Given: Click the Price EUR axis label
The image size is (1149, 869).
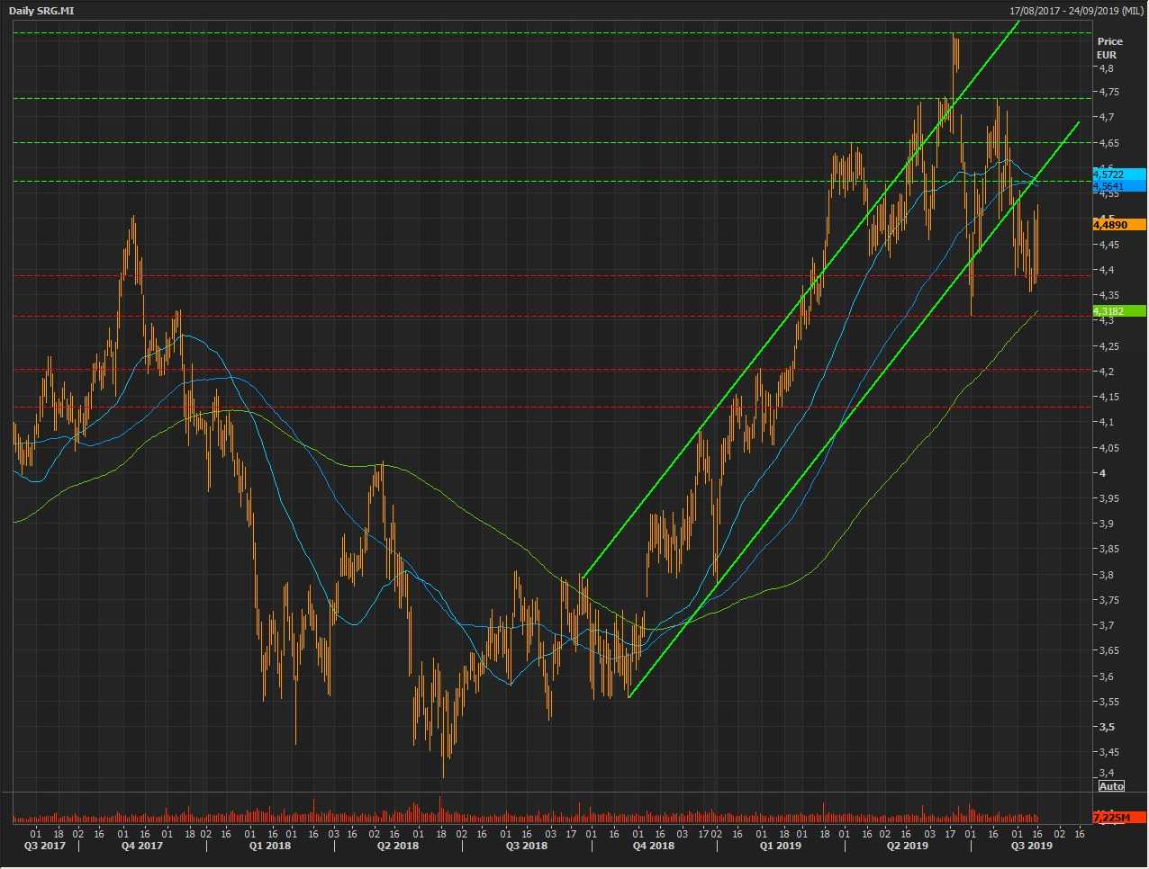Looking at the screenshot, I should click(x=1109, y=48).
